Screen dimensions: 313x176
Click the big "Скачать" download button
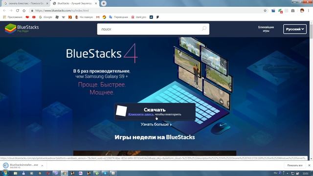point(155,112)
